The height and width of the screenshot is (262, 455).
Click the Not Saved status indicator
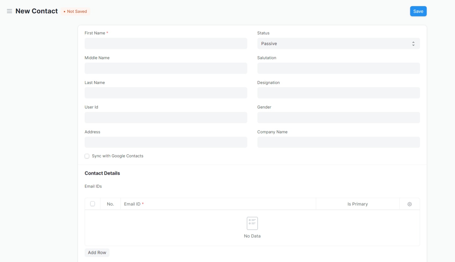point(75,11)
